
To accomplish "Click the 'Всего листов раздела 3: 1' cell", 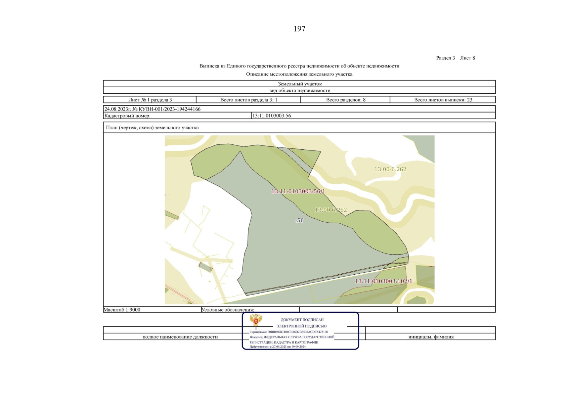I will tap(249, 100).
